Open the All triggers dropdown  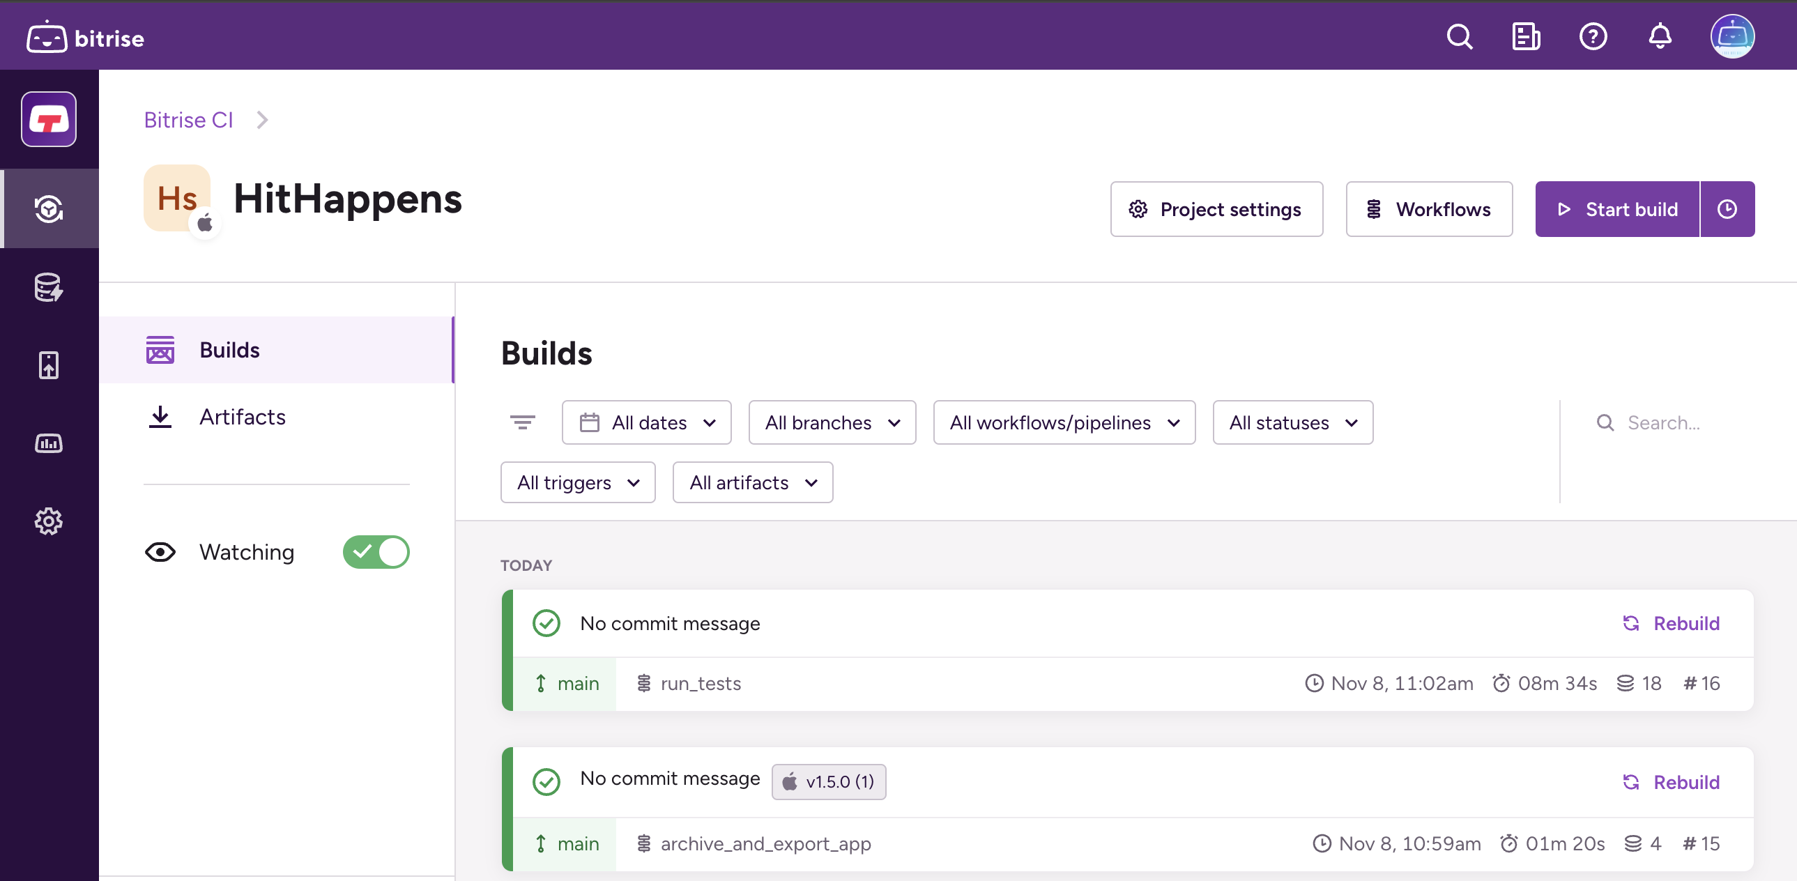pyautogui.click(x=578, y=482)
